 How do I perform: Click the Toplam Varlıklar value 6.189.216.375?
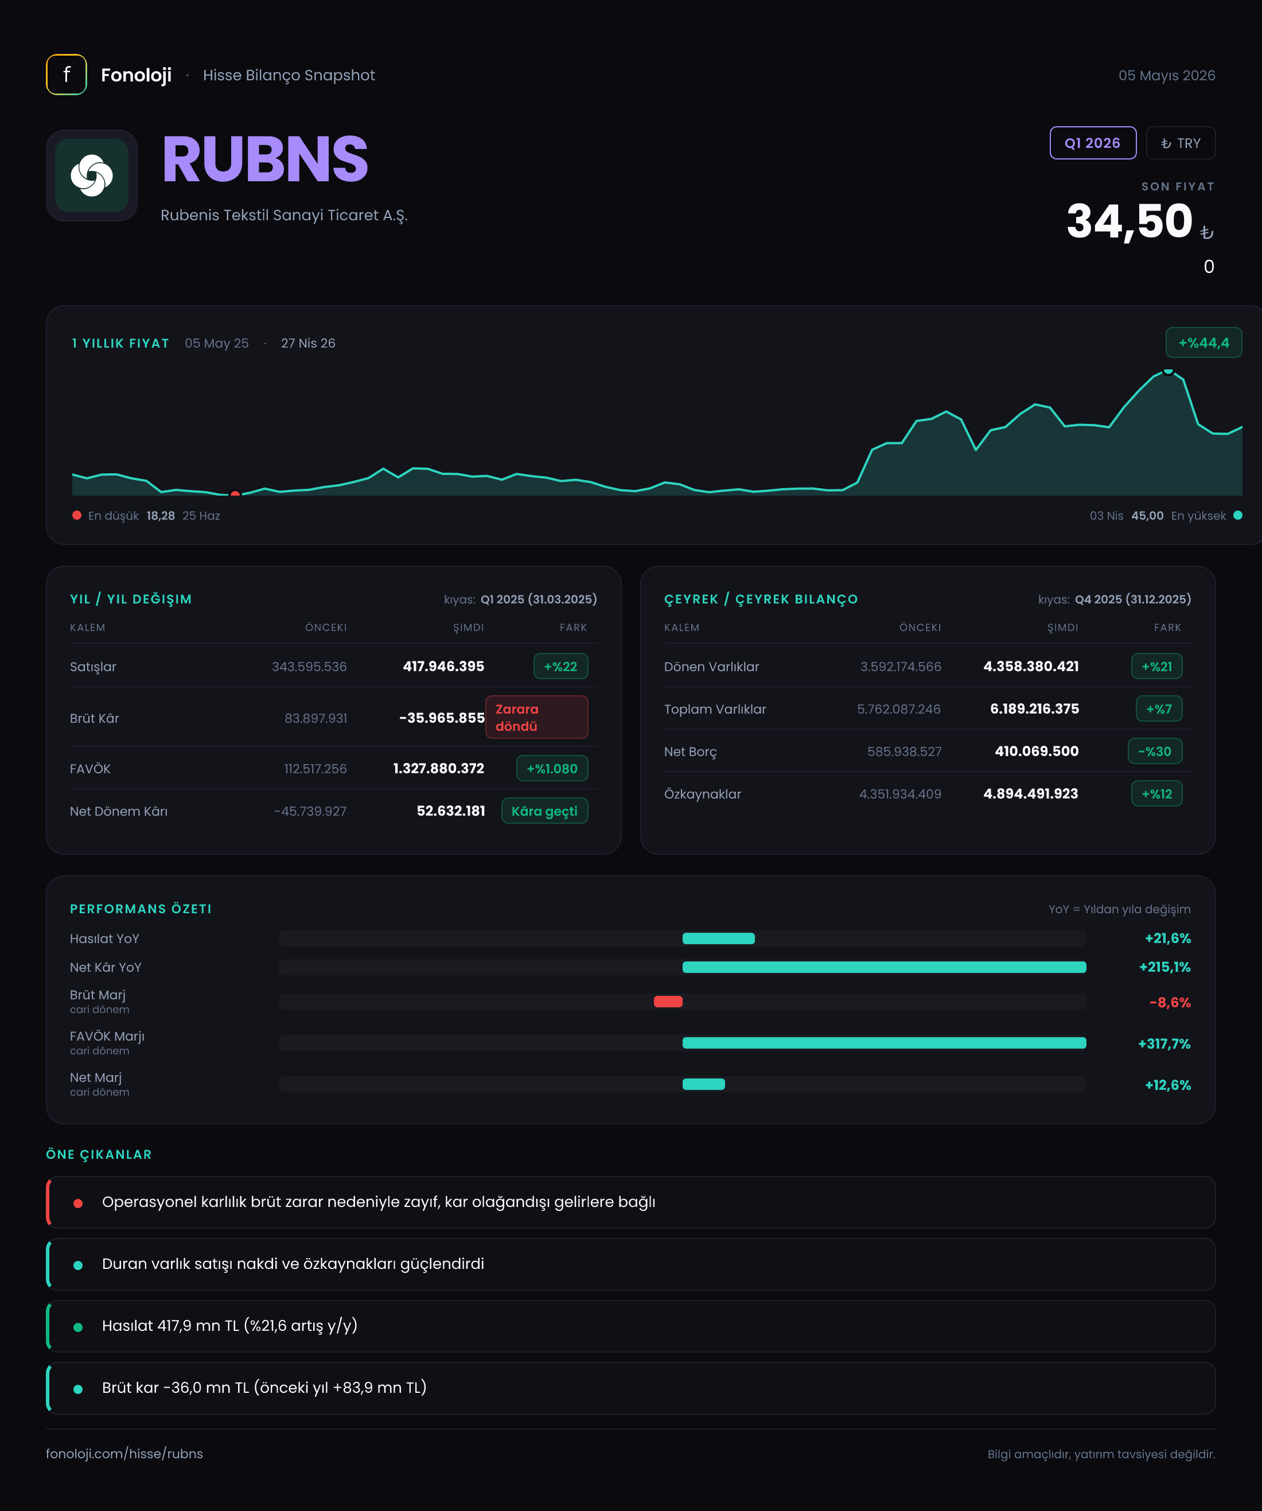click(x=1035, y=708)
